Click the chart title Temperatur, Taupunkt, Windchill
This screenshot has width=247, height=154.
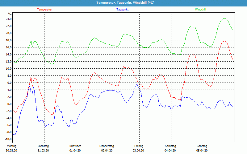pyautogui.click(x=125, y=3)
